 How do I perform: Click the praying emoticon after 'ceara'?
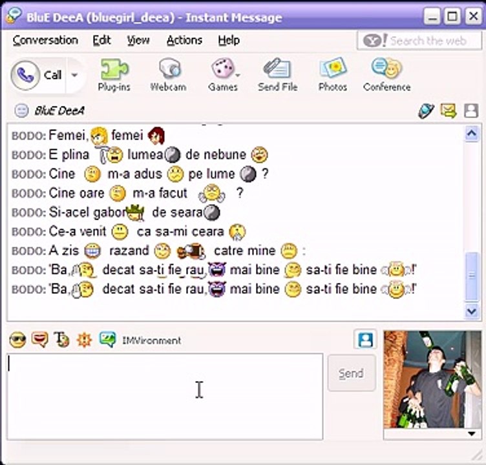[x=237, y=232]
